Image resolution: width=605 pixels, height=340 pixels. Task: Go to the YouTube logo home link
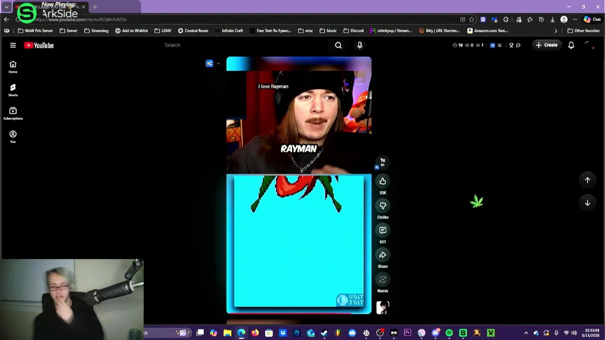[x=39, y=45]
